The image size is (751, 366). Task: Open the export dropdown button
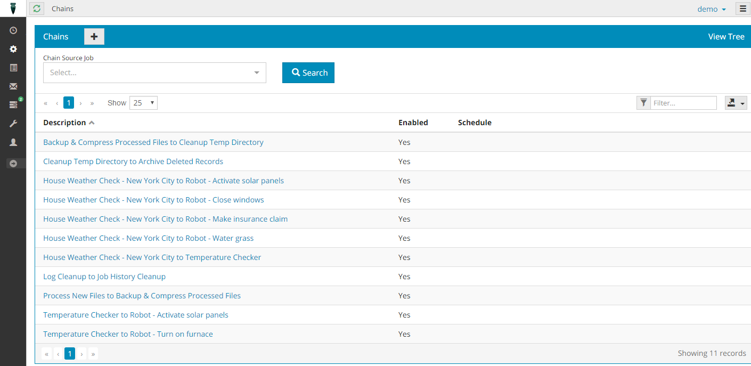tap(736, 103)
